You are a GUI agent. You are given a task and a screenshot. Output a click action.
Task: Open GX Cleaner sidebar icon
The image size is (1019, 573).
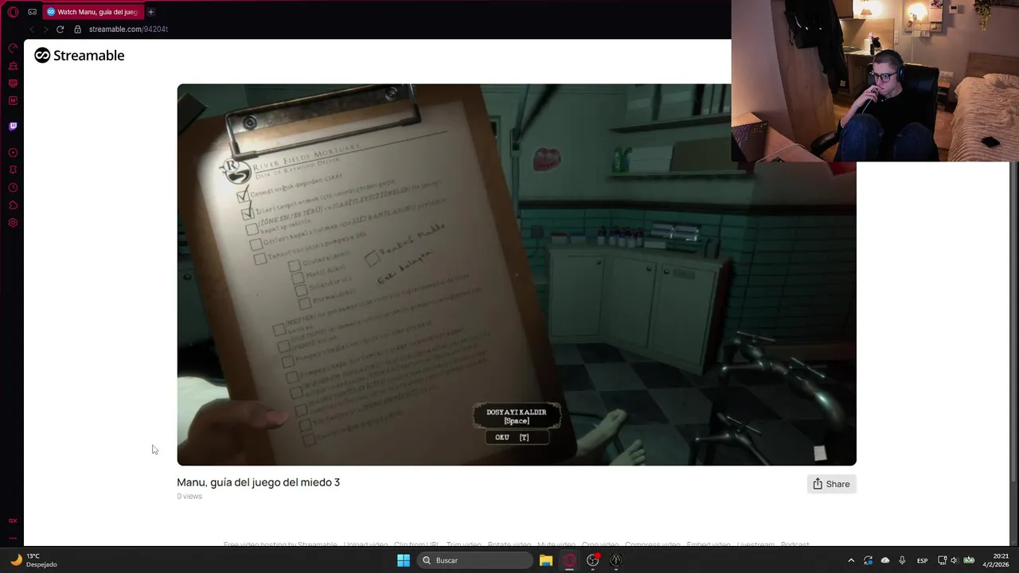[x=13, y=66]
